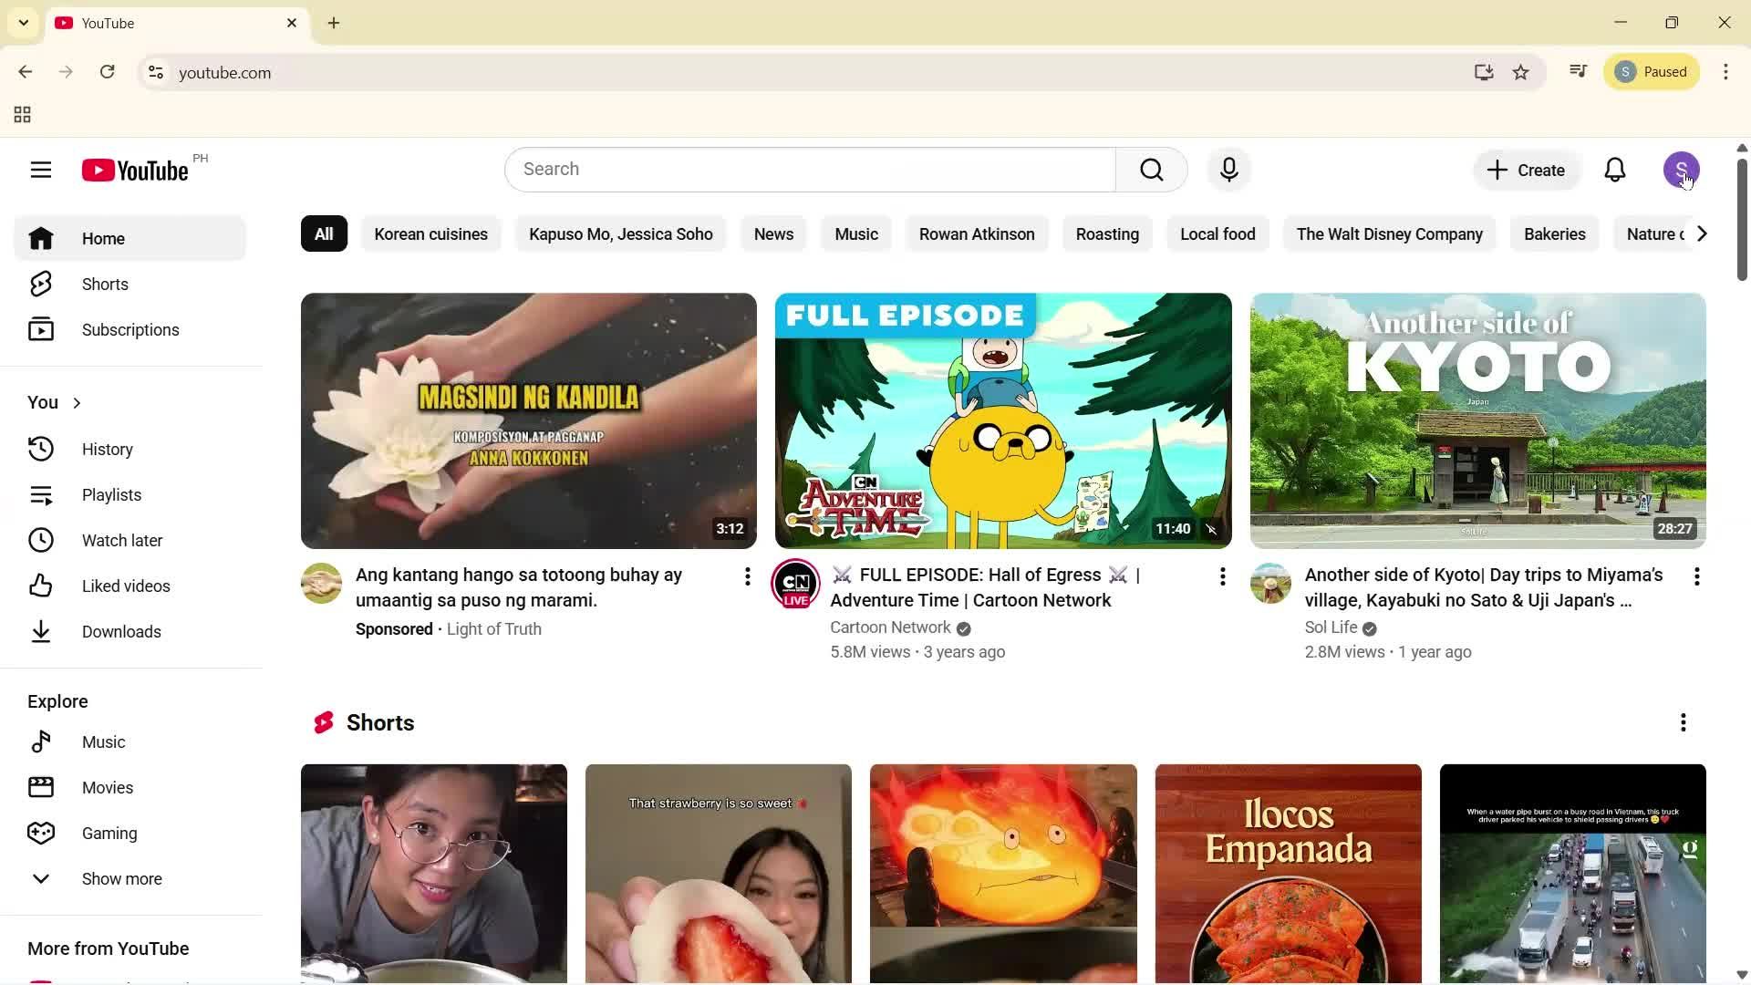The width and height of the screenshot is (1751, 985).
Task: Open Downloads in the sidebar
Action: pyautogui.click(x=121, y=631)
